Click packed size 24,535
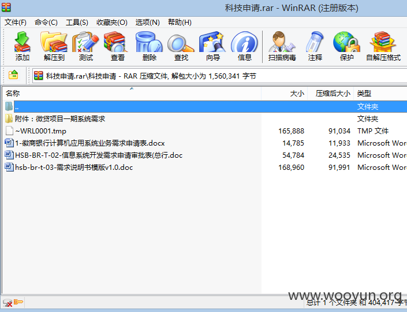Image resolution: width=407 pixels, height=312 pixels. pyautogui.click(x=339, y=155)
